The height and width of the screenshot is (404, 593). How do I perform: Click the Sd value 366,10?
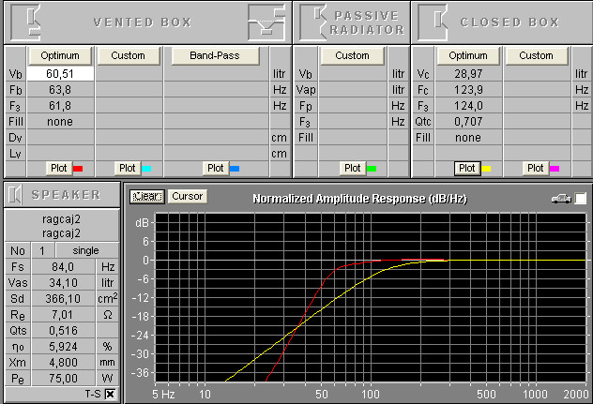click(63, 299)
